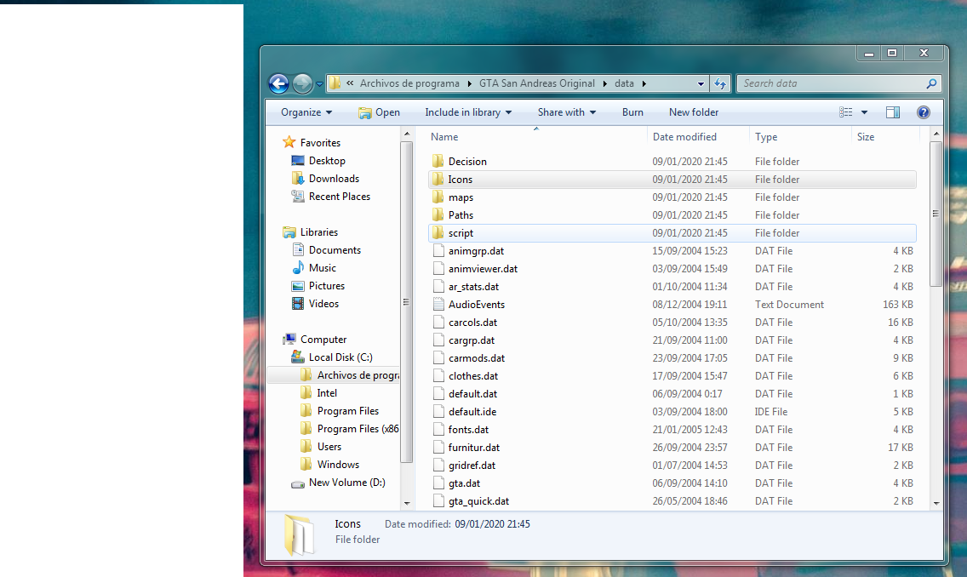Select the fonts.dat file
This screenshot has height=577, width=967.
point(468,430)
